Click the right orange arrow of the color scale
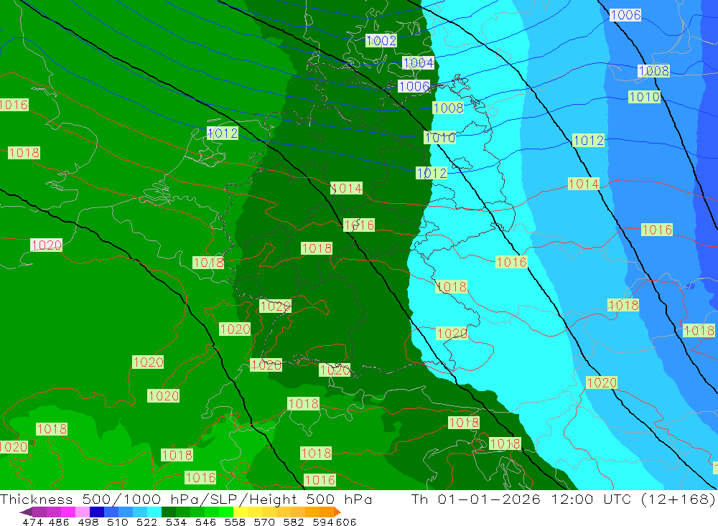This screenshot has height=526, width=718. 337,512
